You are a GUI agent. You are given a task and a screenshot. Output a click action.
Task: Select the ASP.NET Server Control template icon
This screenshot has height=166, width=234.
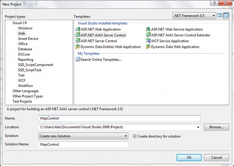(x=78, y=41)
